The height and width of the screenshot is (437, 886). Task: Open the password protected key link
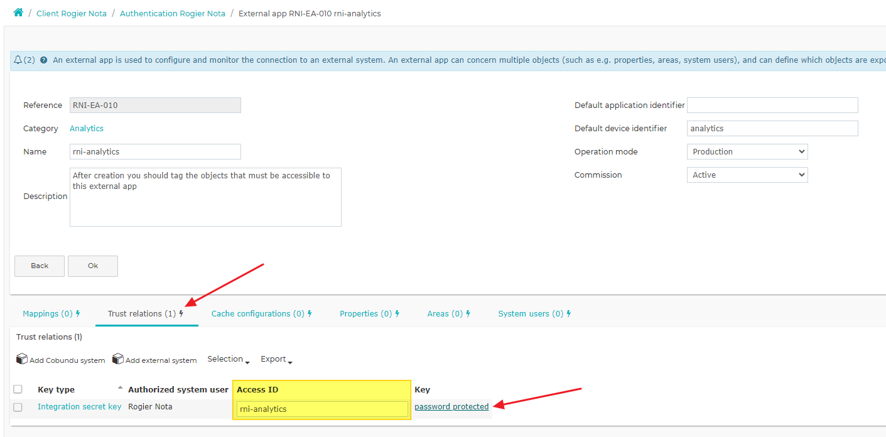(x=451, y=407)
